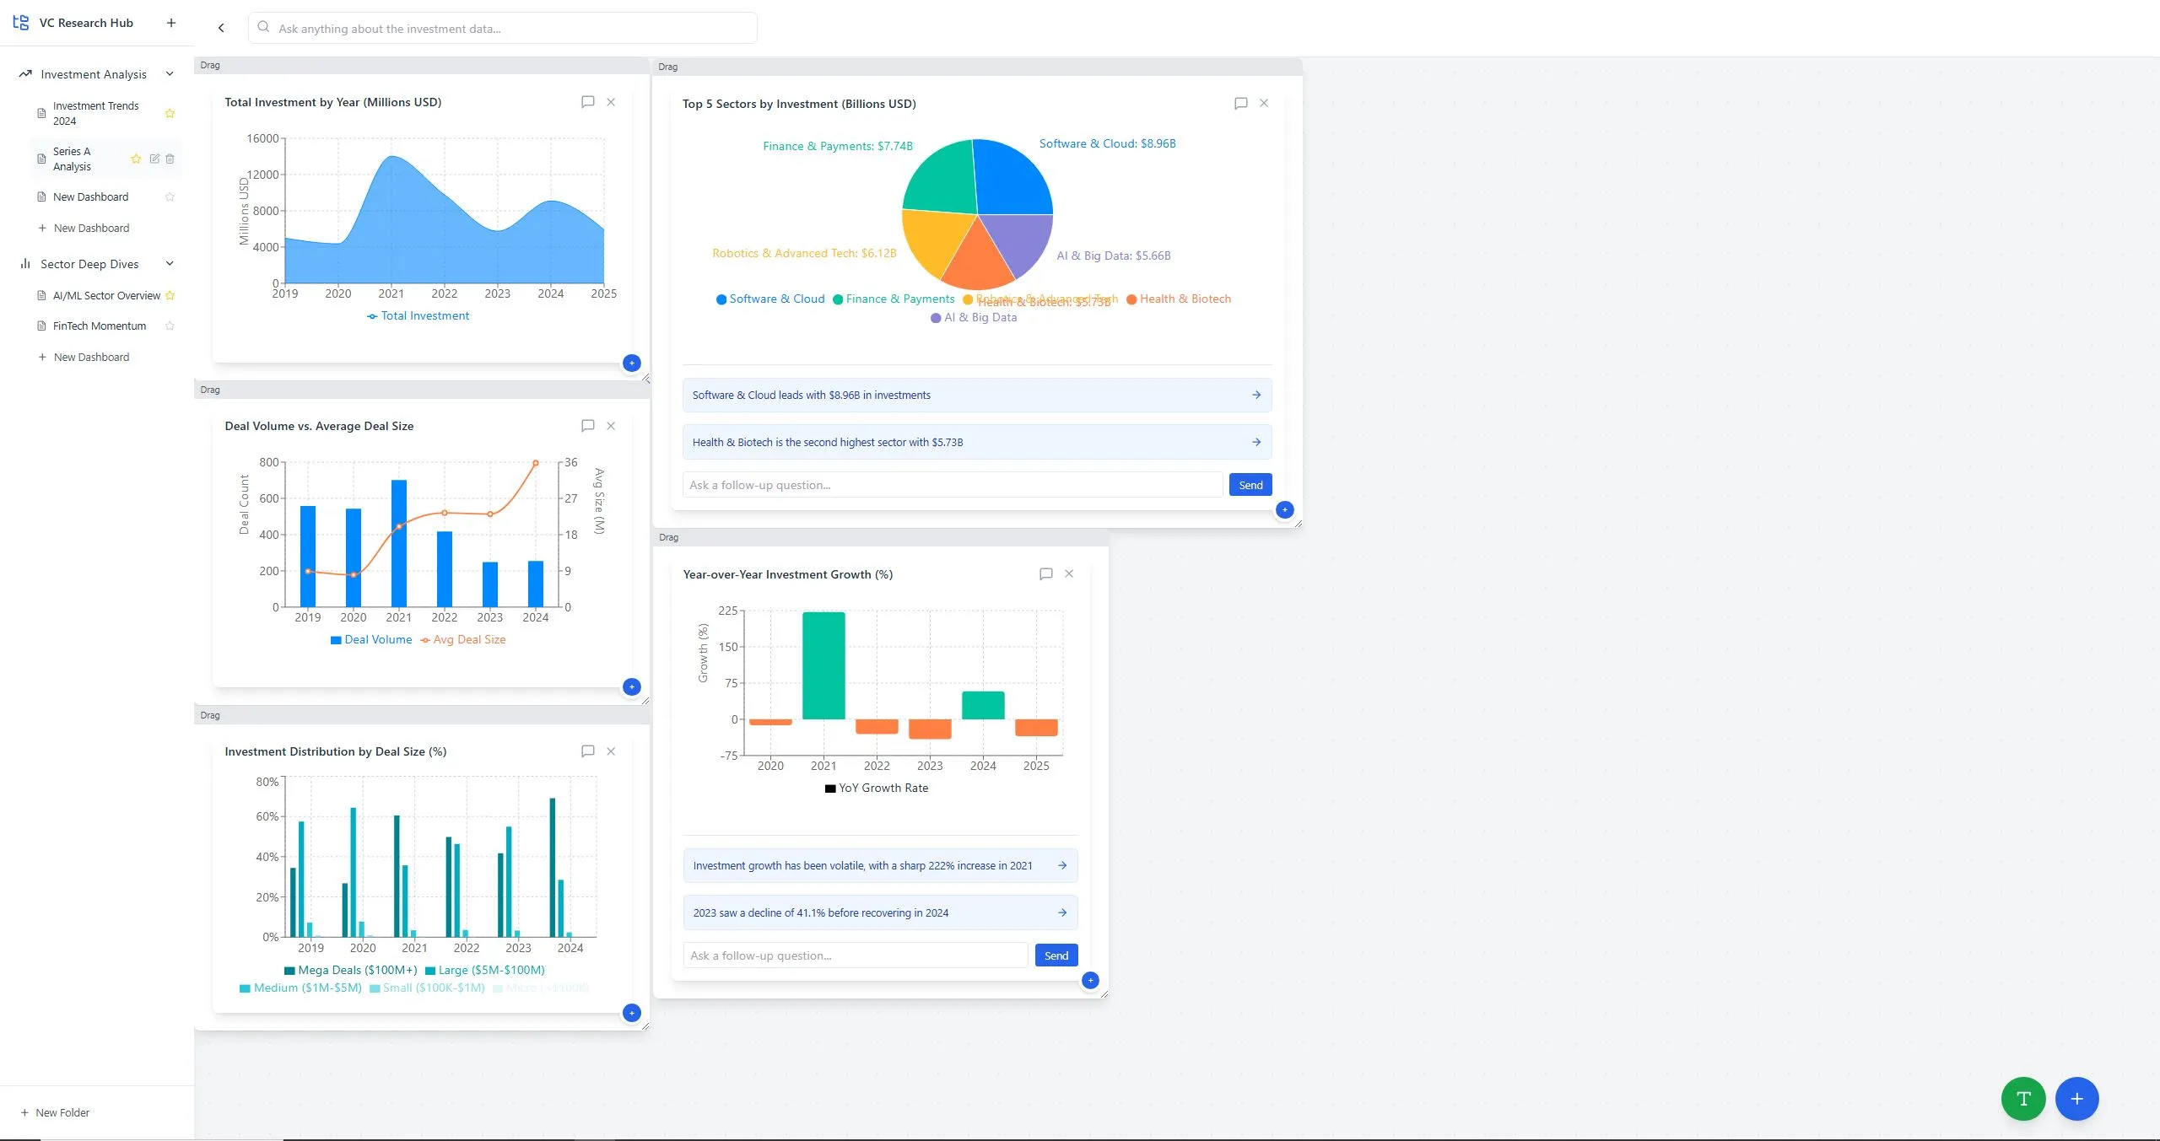Unstar the Investment Trends 2024 dashboard
This screenshot has height=1141, width=2160.
(170, 113)
